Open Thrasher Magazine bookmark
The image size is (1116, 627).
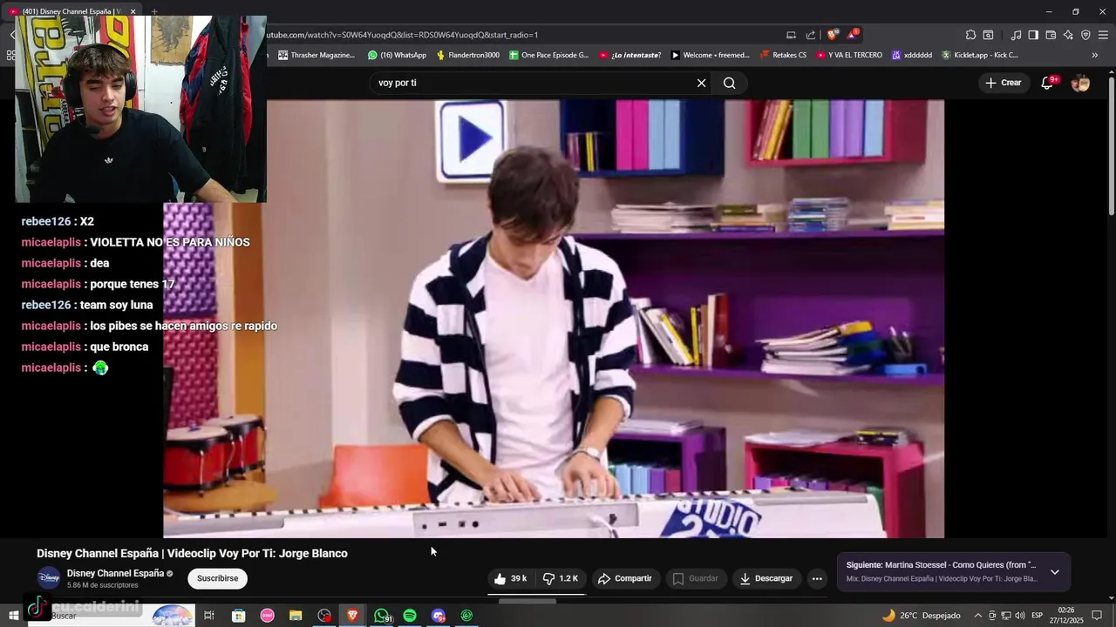pyautogui.click(x=316, y=55)
